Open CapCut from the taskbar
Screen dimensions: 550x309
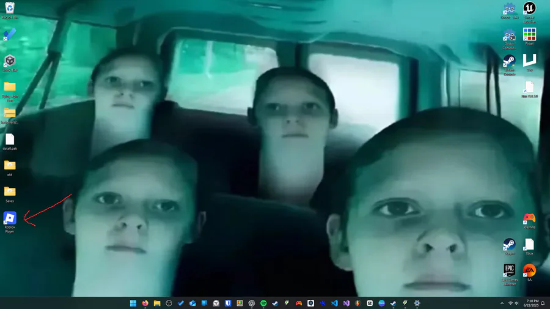click(x=370, y=303)
